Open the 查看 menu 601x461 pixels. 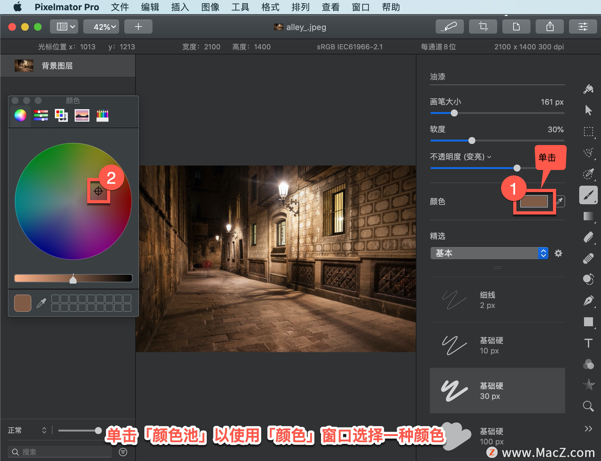(x=331, y=7)
